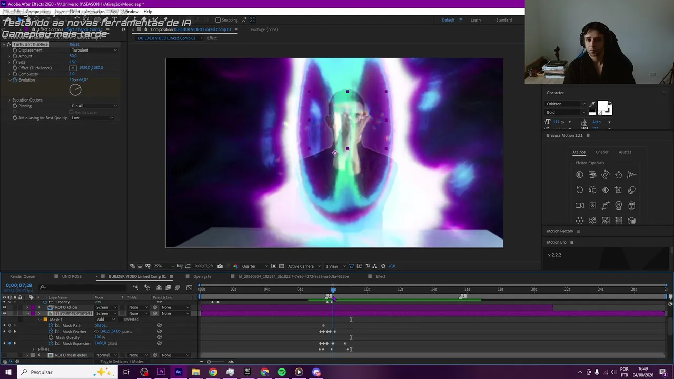Click the lightbulb icon in Brazuca Motion grid
The height and width of the screenshot is (379, 674).
619,205
